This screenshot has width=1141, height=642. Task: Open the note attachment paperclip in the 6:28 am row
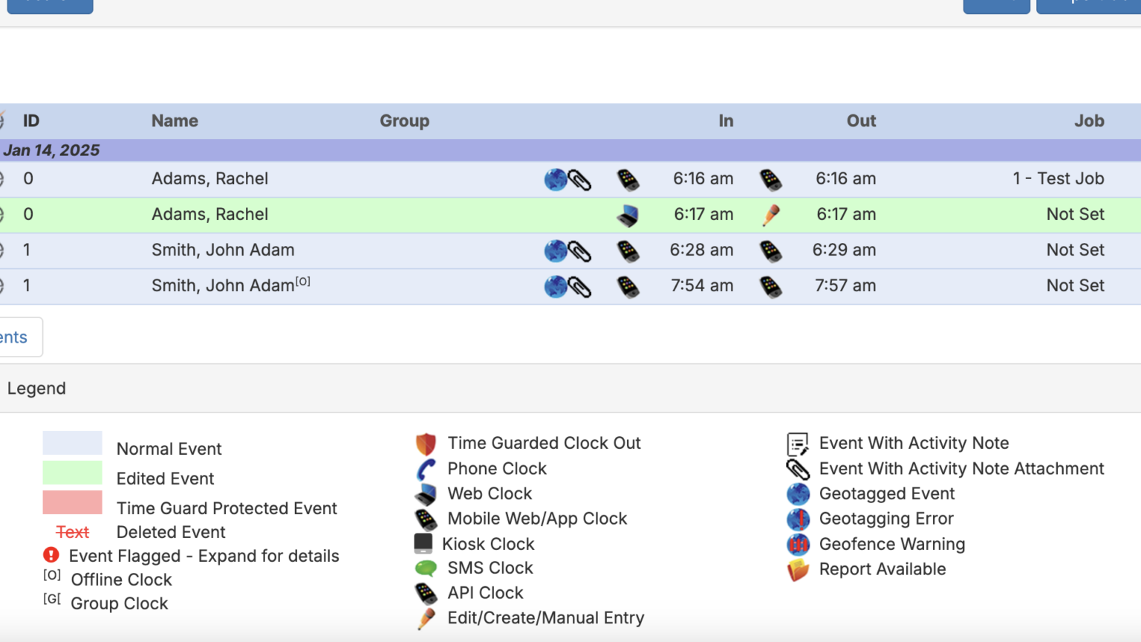pos(580,251)
